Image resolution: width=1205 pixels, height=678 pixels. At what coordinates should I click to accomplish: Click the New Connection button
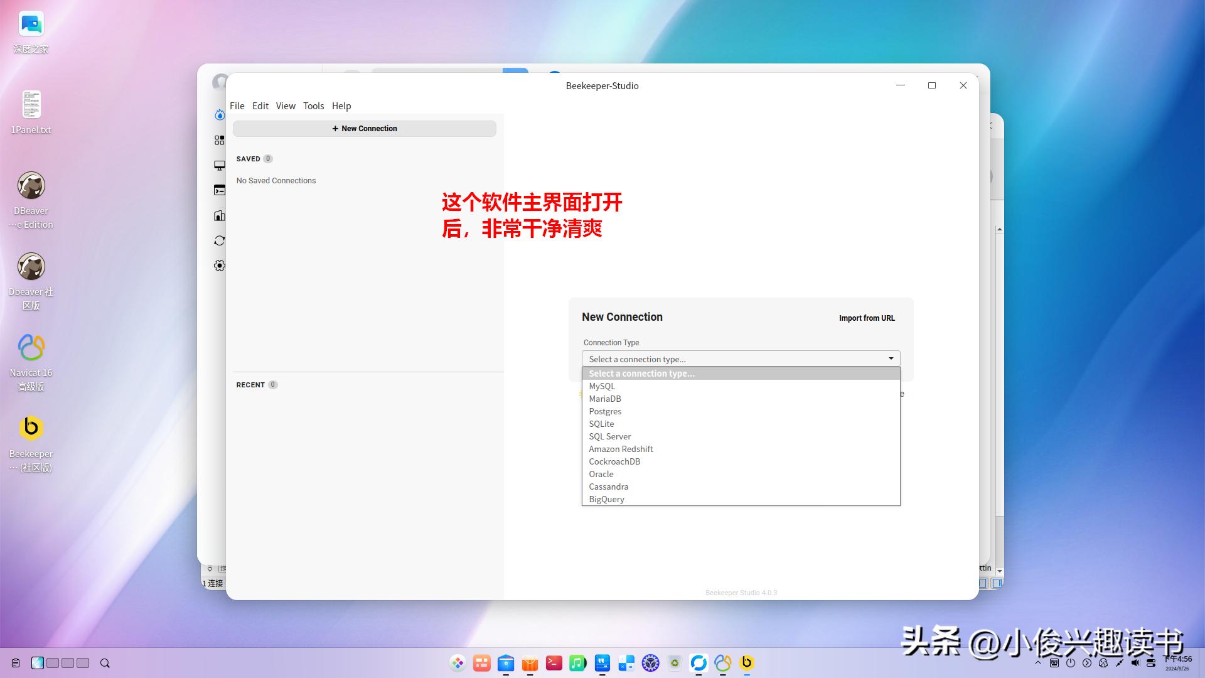[x=365, y=129]
